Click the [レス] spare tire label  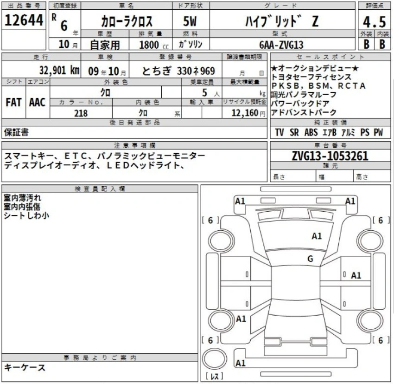(214, 377)
